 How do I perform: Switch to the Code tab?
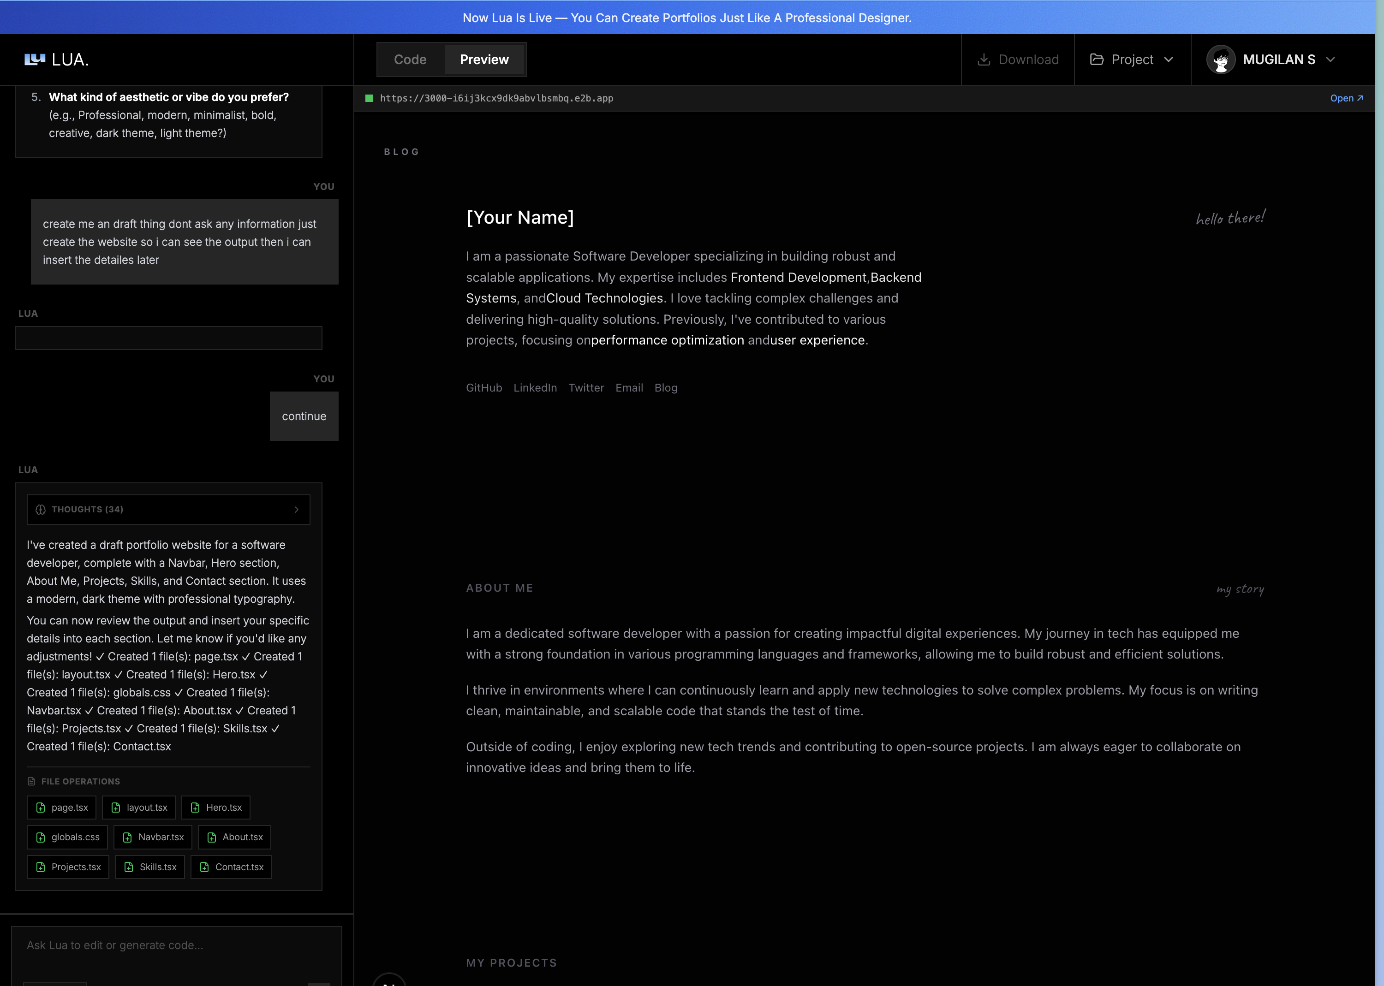(x=410, y=59)
